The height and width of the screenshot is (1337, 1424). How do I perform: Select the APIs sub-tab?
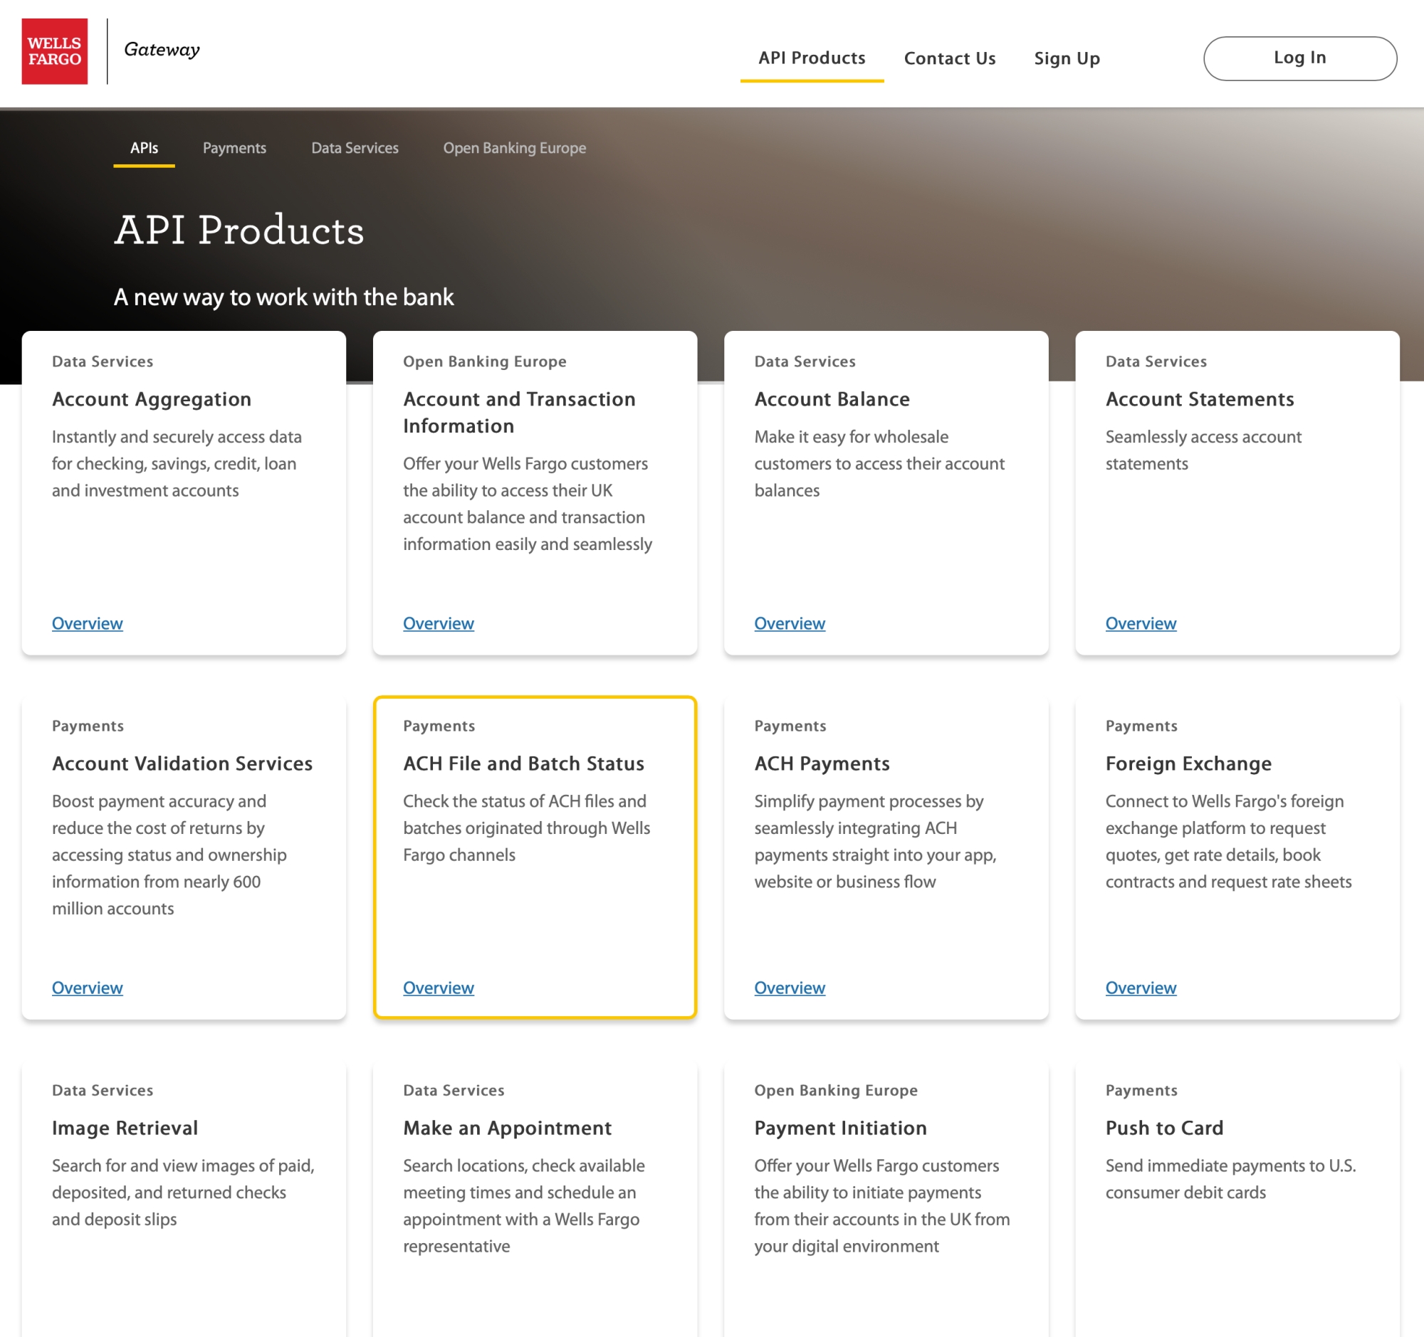pos(144,148)
